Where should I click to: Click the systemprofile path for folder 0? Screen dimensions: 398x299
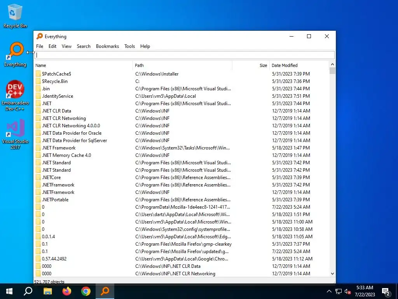pyautogui.click(x=183, y=229)
